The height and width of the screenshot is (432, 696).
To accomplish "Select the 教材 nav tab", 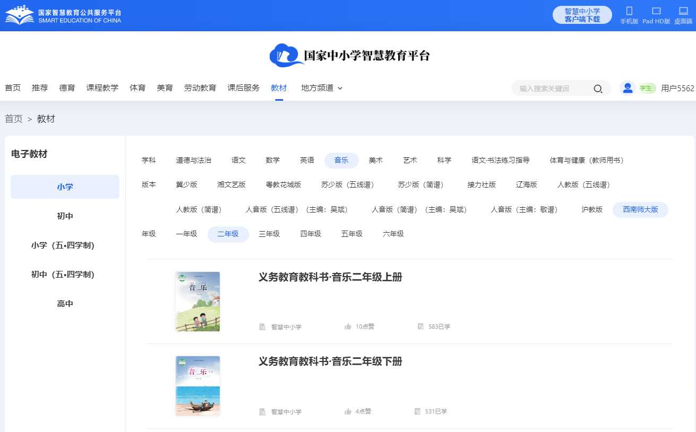I will [279, 88].
